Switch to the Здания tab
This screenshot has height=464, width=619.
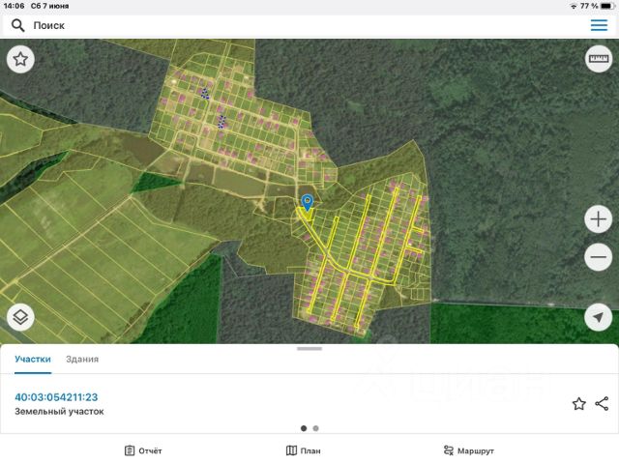point(82,359)
